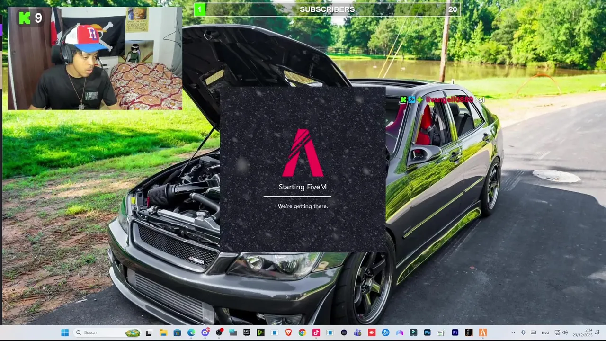Viewport: 606px width, 341px height.
Task: Click the Buscar search highlight image
Action: tap(133, 332)
